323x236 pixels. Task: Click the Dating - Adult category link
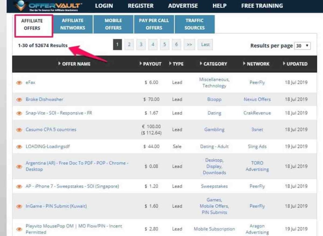click(214, 146)
